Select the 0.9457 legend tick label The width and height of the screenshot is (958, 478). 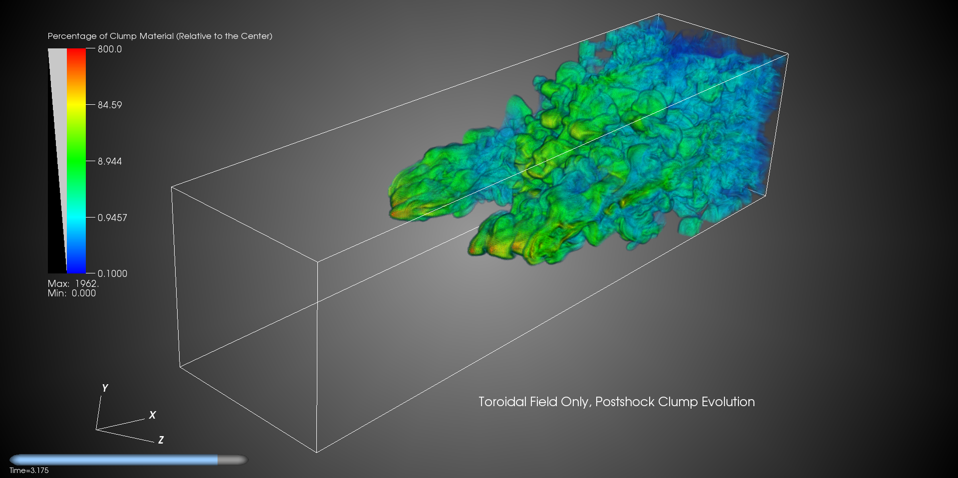pyautogui.click(x=112, y=218)
